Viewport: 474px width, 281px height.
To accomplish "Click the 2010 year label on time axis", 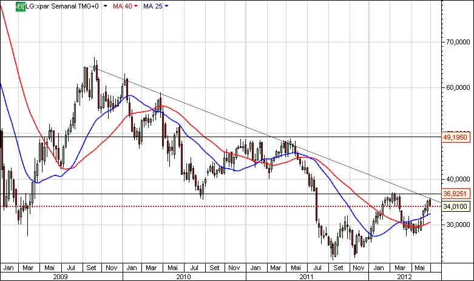I will point(183,277).
